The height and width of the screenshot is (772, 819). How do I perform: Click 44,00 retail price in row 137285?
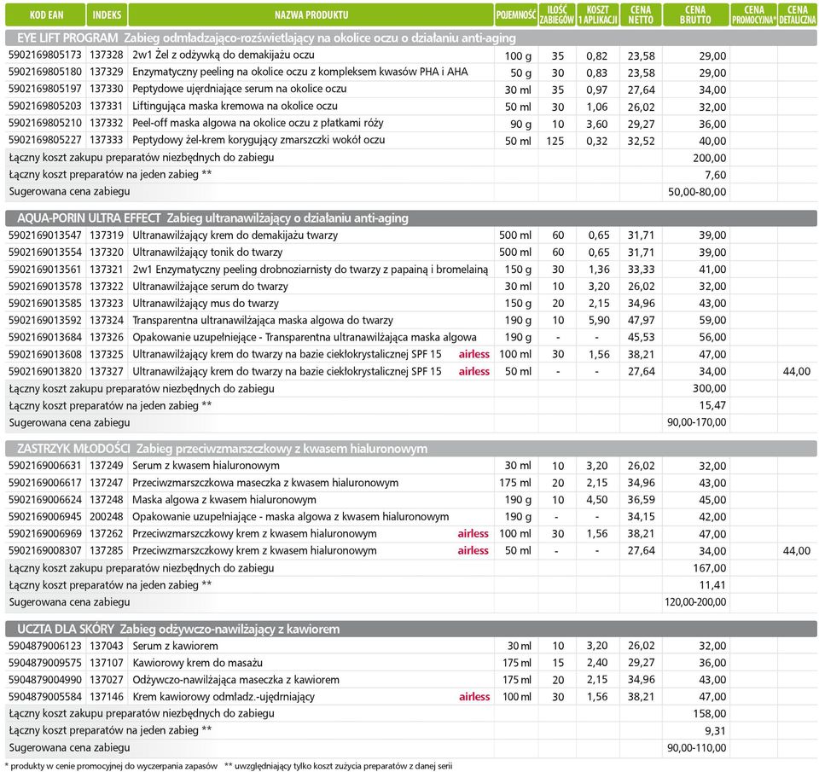[x=797, y=550]
